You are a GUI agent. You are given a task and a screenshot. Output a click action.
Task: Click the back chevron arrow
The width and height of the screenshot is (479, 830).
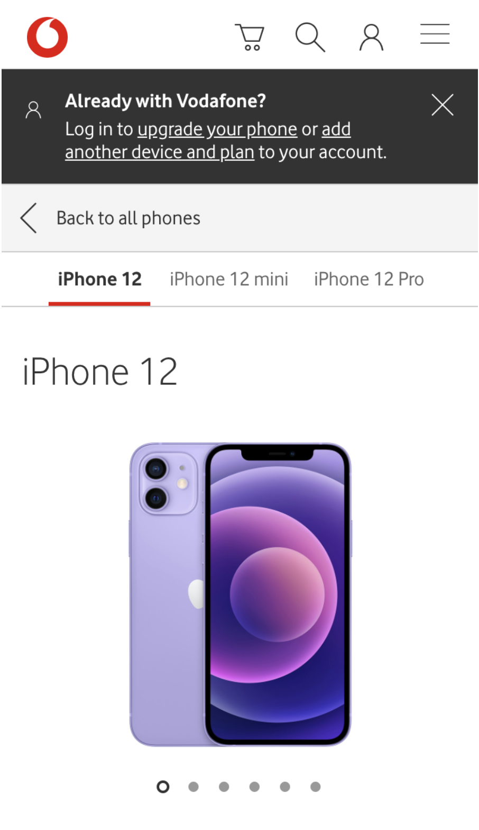click(29, 218)
